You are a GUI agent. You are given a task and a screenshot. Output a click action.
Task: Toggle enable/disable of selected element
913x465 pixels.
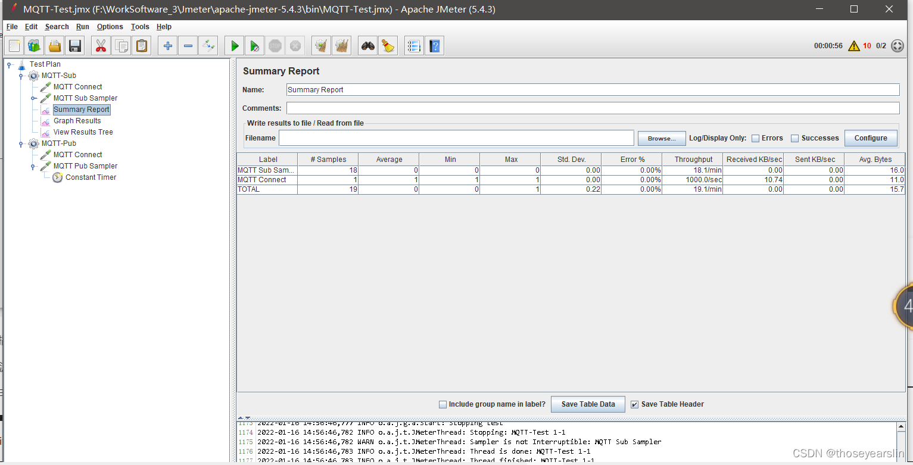[x=208, y=46]
